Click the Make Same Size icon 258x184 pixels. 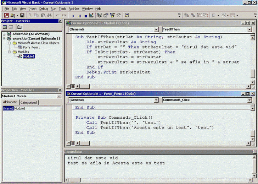click(232, 15)
